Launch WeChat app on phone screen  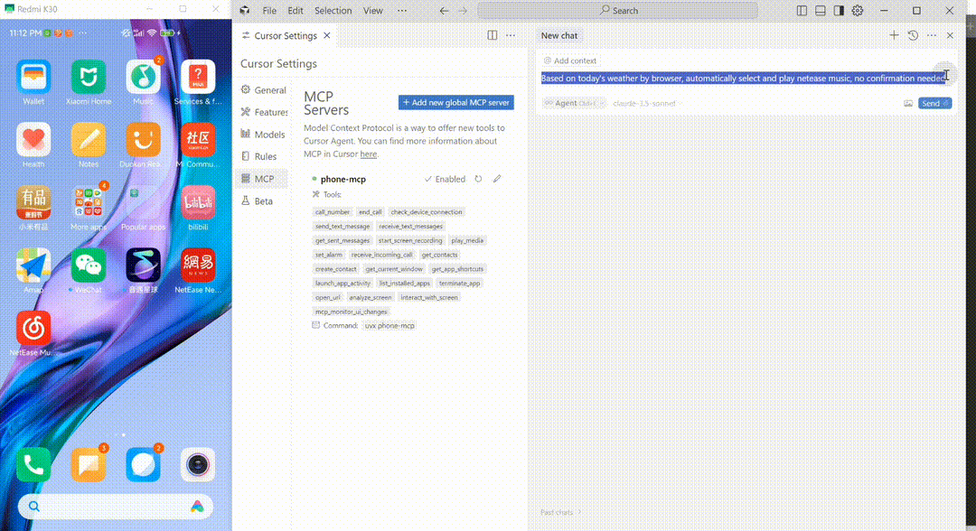(x=89, y=265)
